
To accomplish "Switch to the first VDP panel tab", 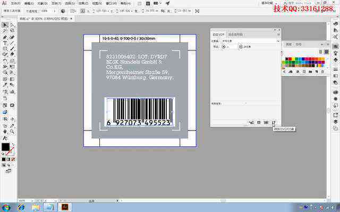I will click(218, 34).
